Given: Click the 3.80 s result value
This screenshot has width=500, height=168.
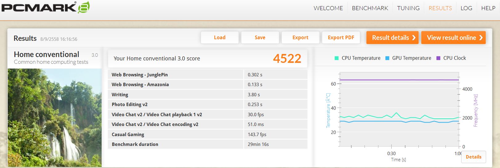Looking at the screenshot, I should pos(254,95).
